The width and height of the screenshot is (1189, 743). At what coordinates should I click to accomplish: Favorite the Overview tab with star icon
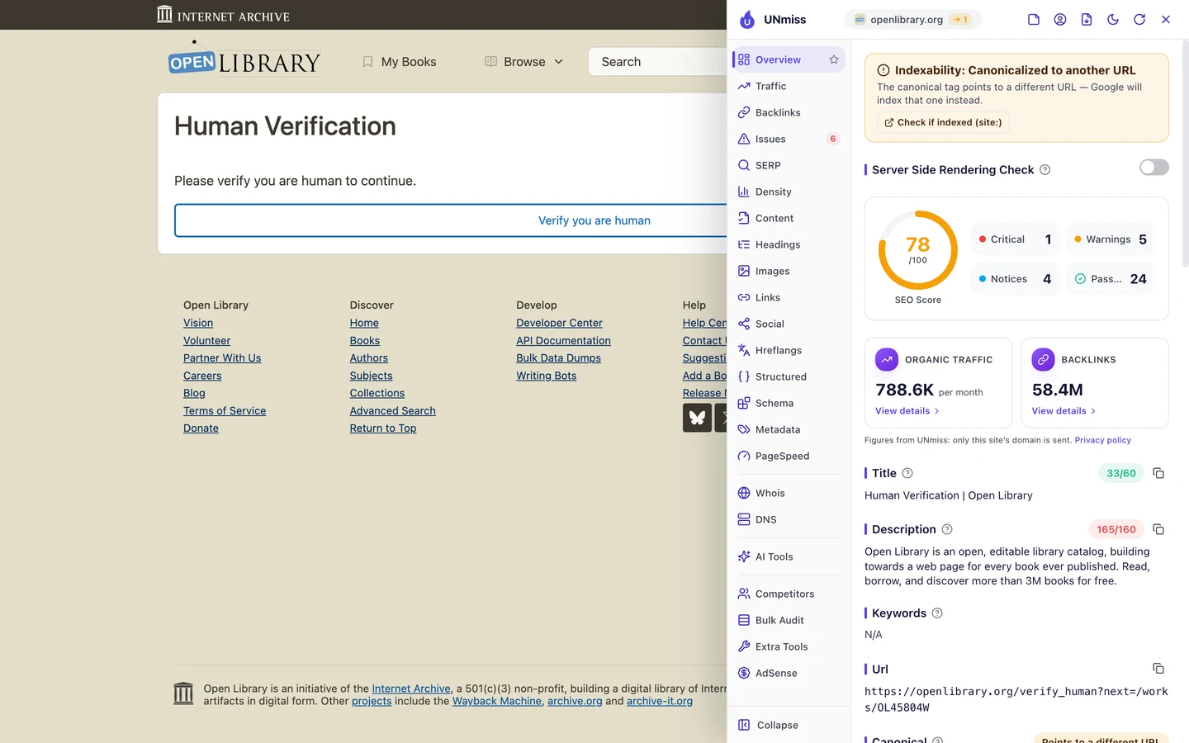pos(834,59)
